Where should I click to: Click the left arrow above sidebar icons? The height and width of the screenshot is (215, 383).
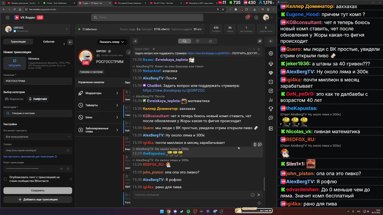(x=271, y=41)
